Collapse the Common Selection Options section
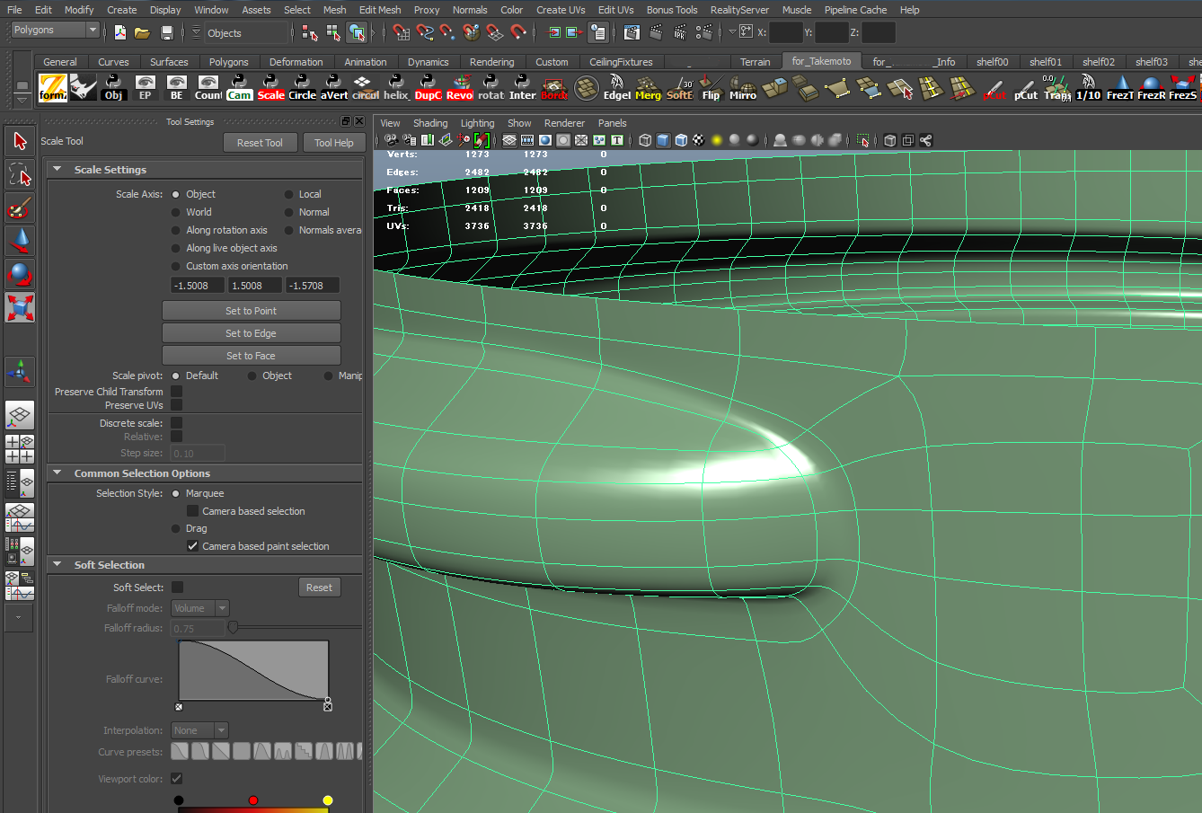This screenshot has height=813, width=1202. [x=57, y=473]
